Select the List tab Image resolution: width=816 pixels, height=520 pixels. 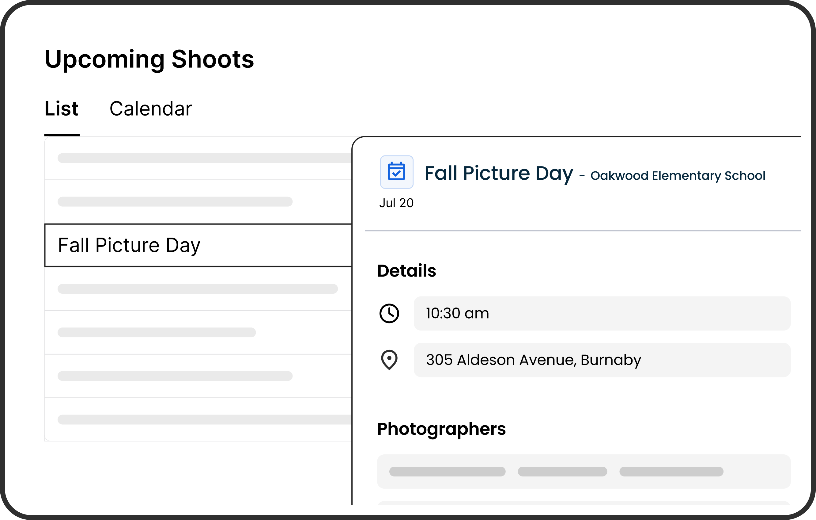tap(61, 109)
